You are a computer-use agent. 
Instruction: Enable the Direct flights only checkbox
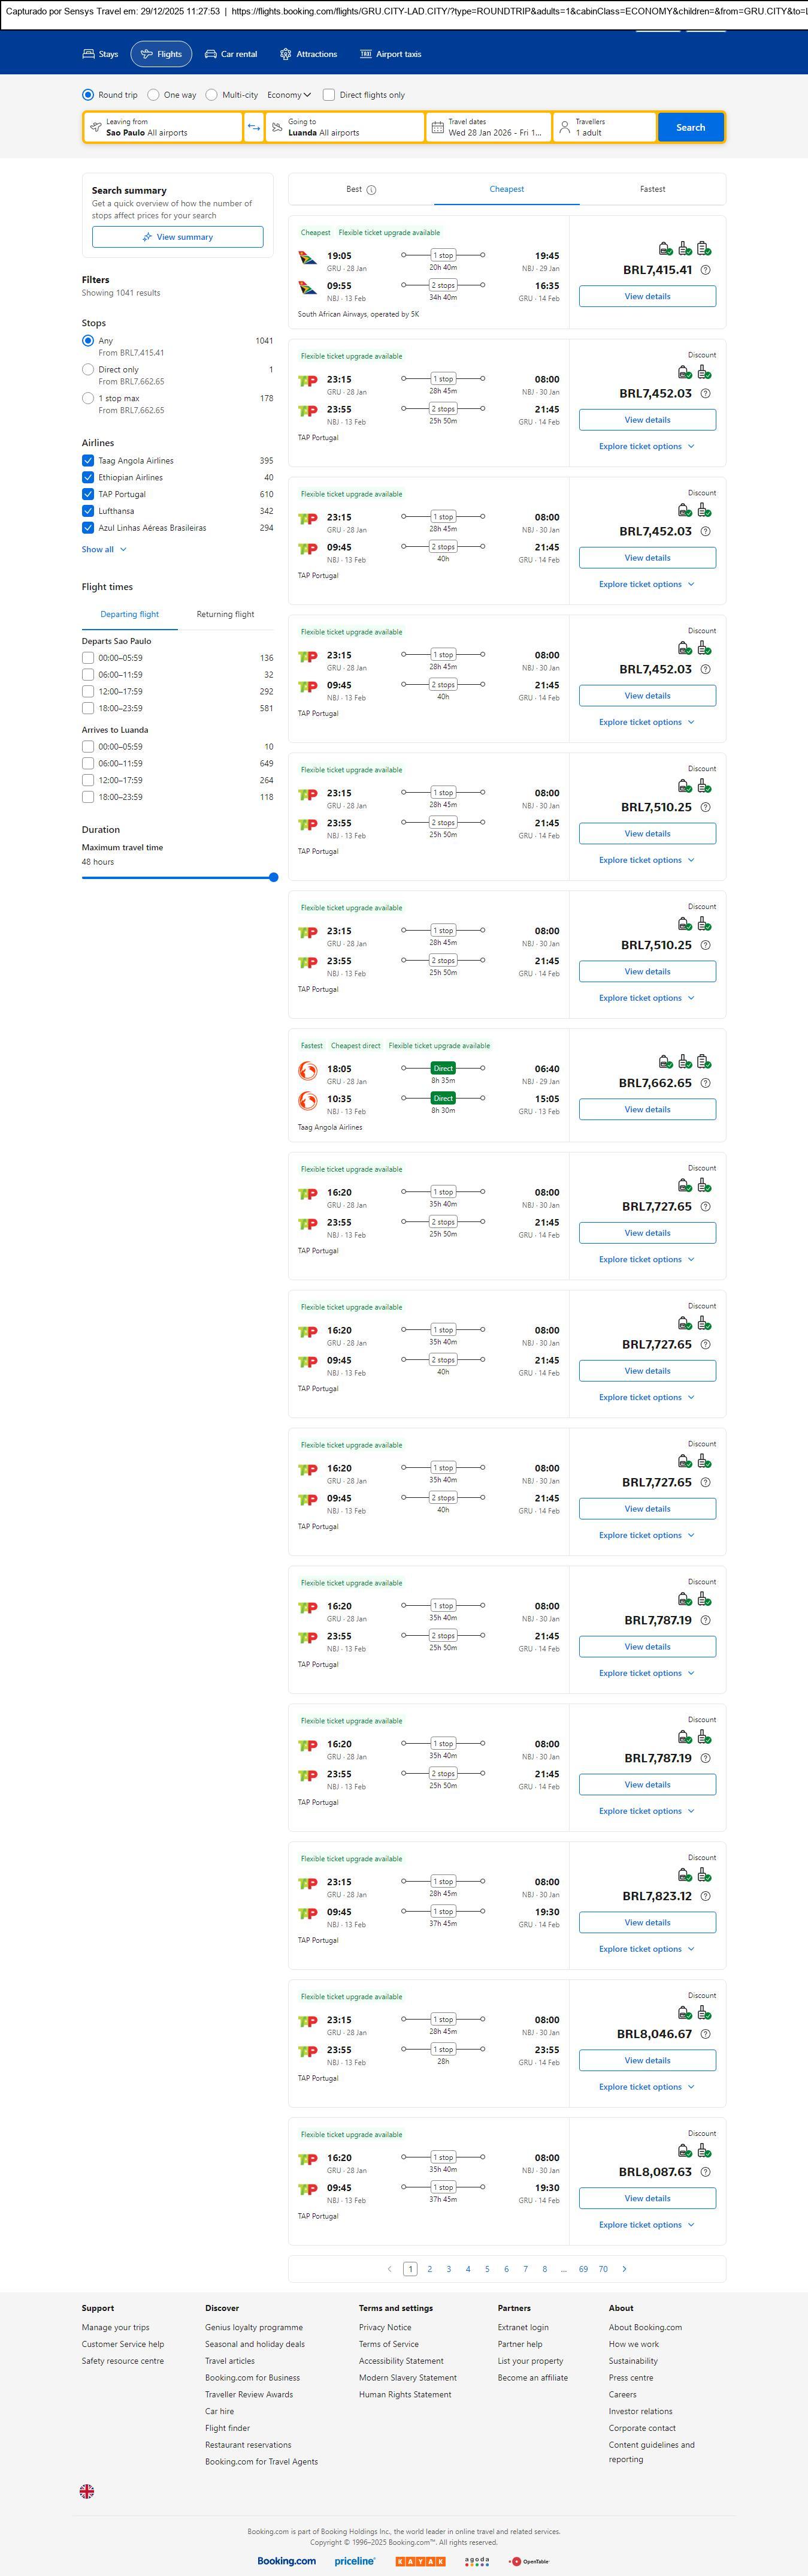tap(329, 95)
